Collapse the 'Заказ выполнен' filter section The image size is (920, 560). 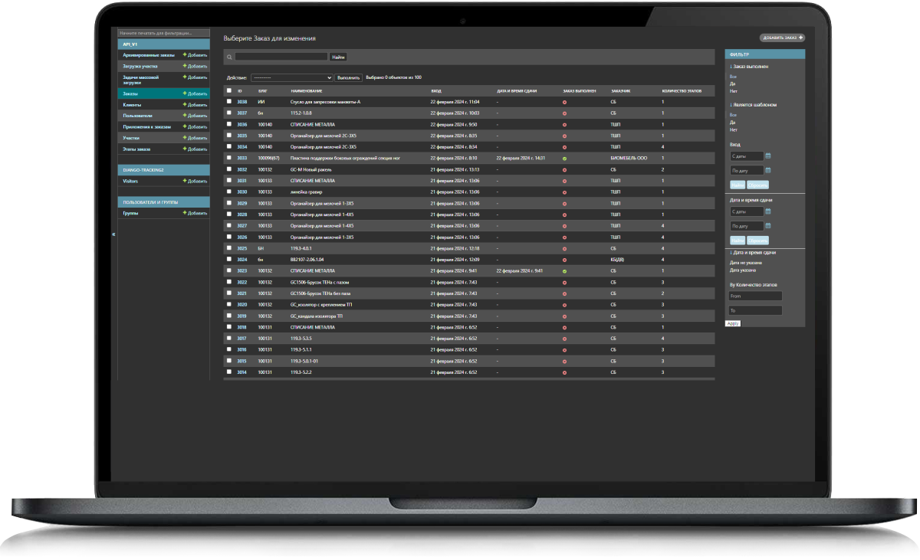749,67
